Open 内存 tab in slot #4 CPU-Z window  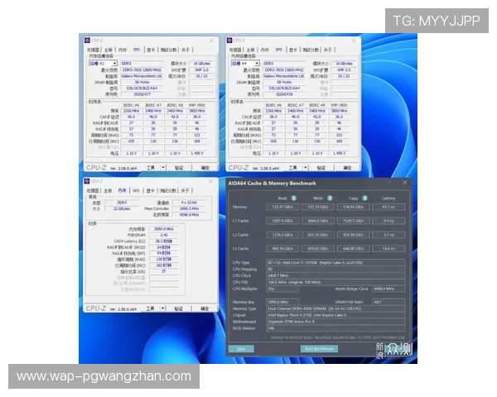265,50
